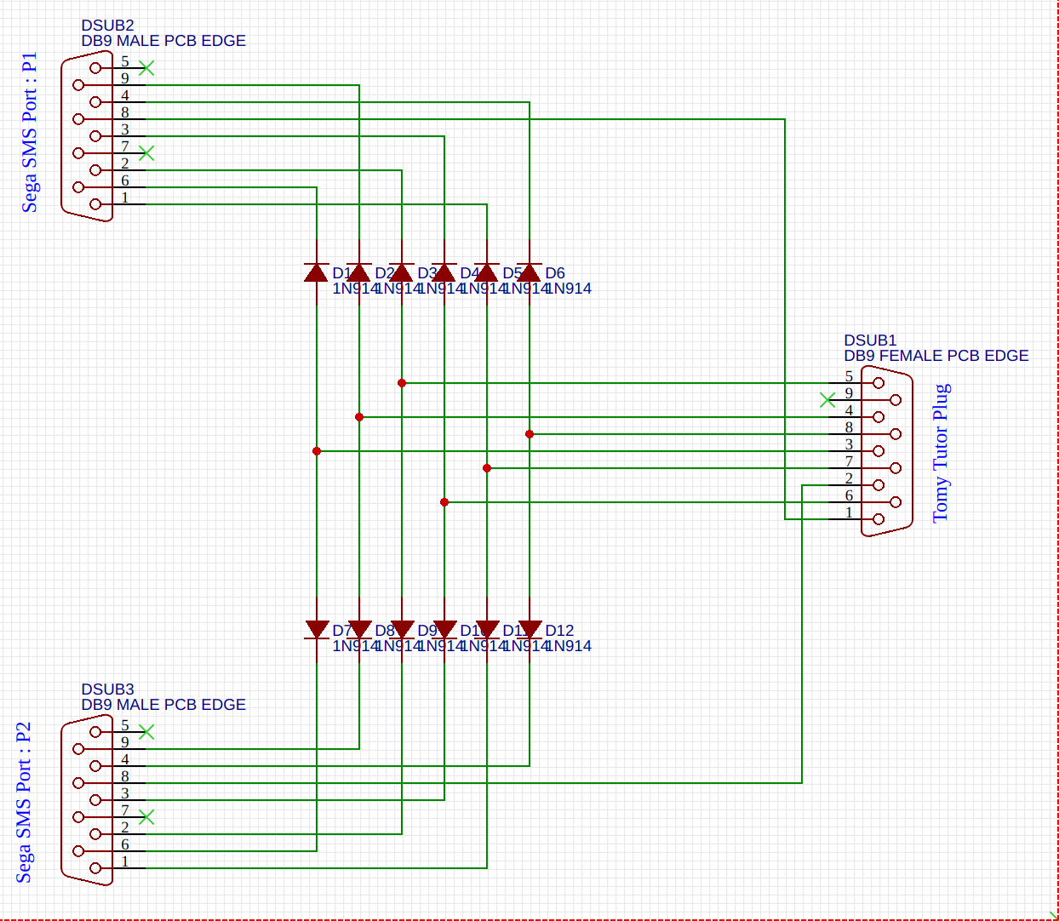The image size is (1059, 921).
Task: Select diode D10 symbol
Action: [x=444, y=630]
